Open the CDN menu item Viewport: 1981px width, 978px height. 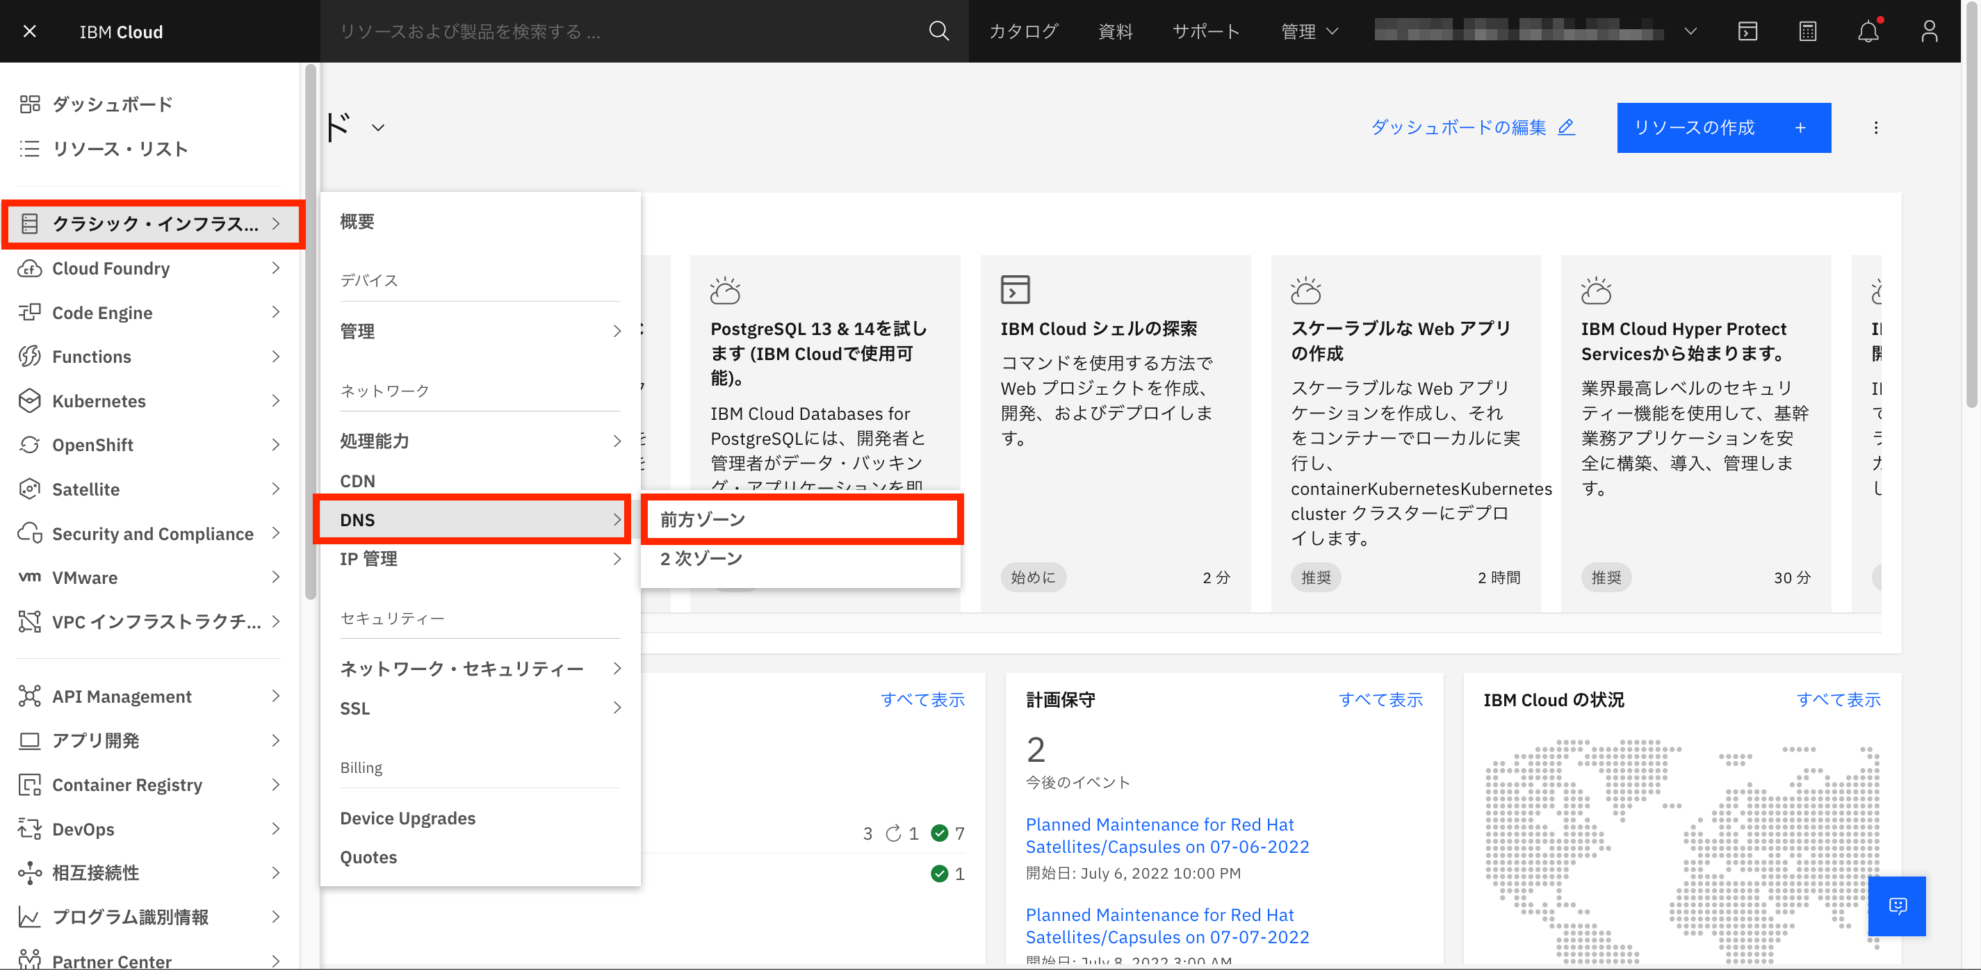[x=357, y=480]
